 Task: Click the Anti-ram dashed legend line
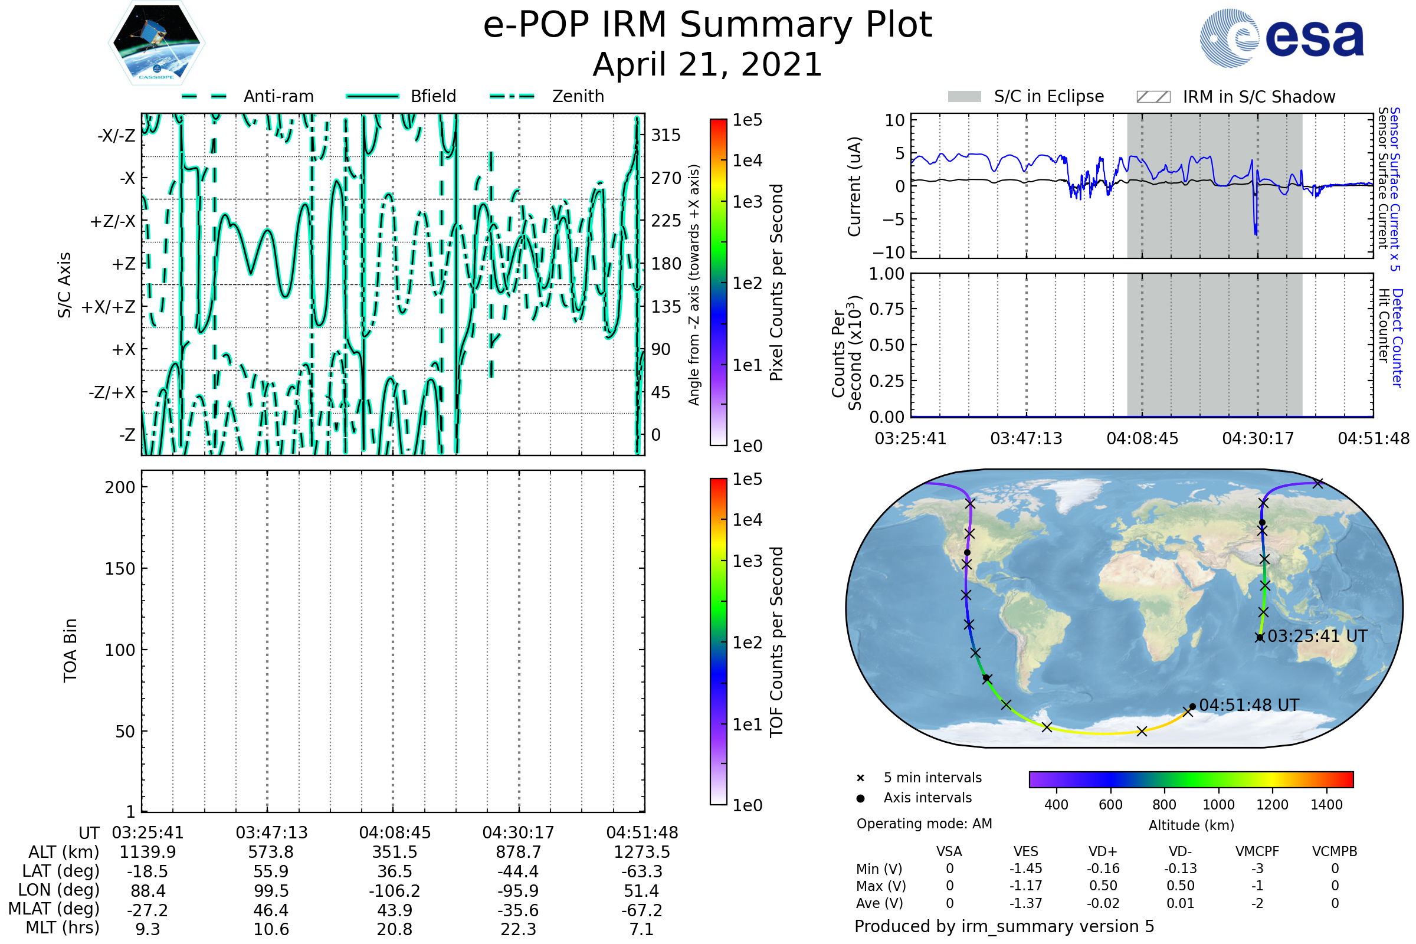click(204, 96)
